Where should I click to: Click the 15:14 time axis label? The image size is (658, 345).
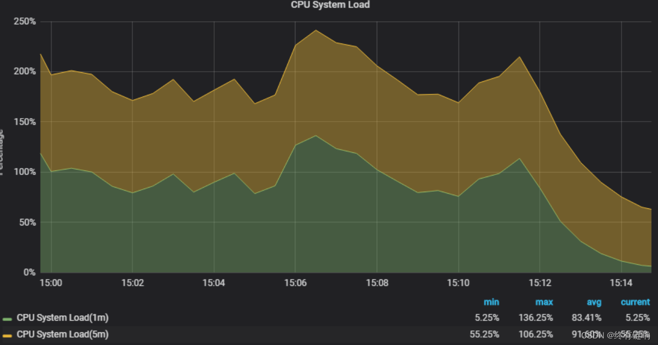pyautogui.click(x=621, y=283)
